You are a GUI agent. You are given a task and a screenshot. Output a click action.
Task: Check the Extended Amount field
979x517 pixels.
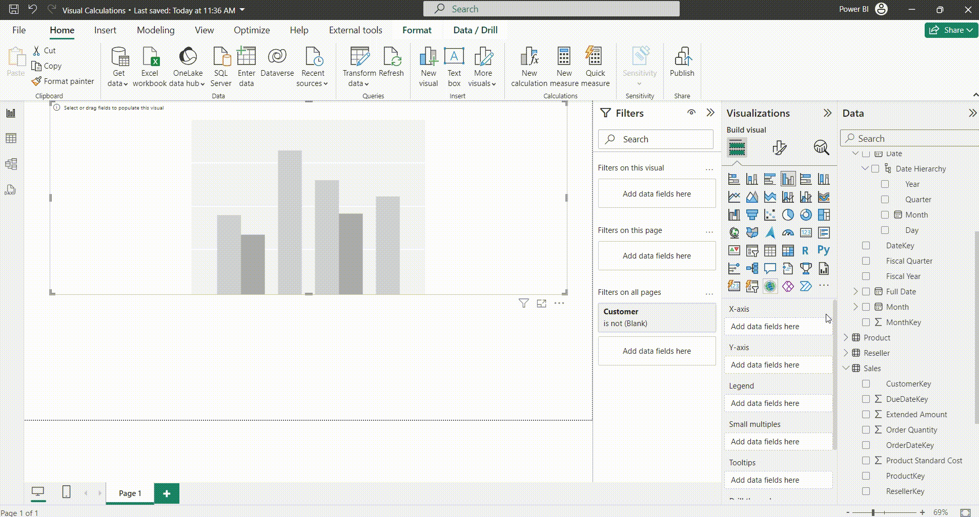click(866, 415)
